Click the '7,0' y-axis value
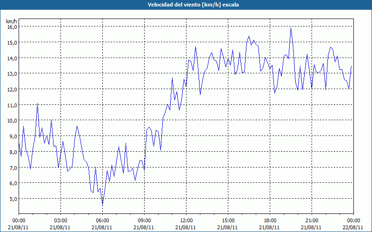Viewport: 372px width, 232px height. (13, 168)
